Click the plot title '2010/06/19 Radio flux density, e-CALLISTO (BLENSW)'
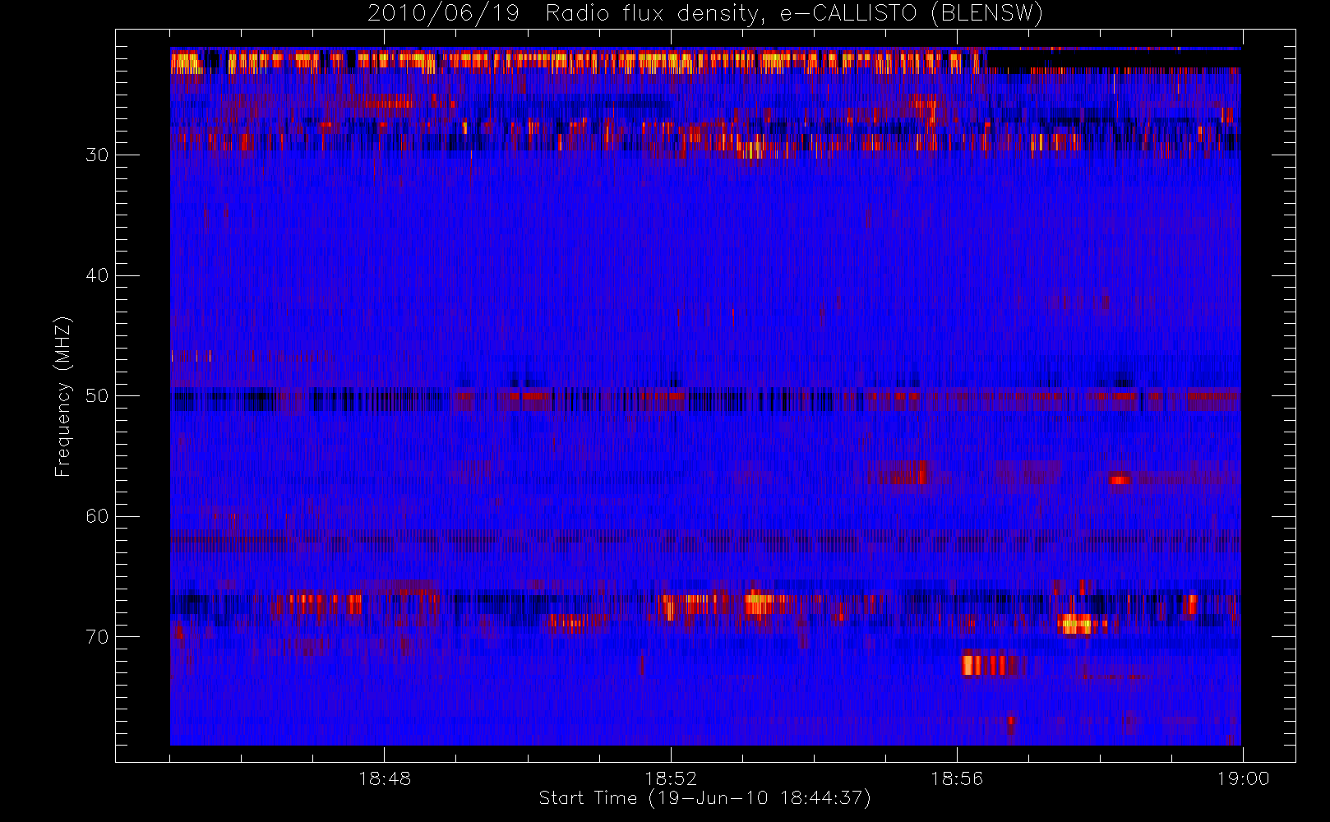Image resolution: width=1330 pixels, height=822 pixels. [x=705, y=14]
